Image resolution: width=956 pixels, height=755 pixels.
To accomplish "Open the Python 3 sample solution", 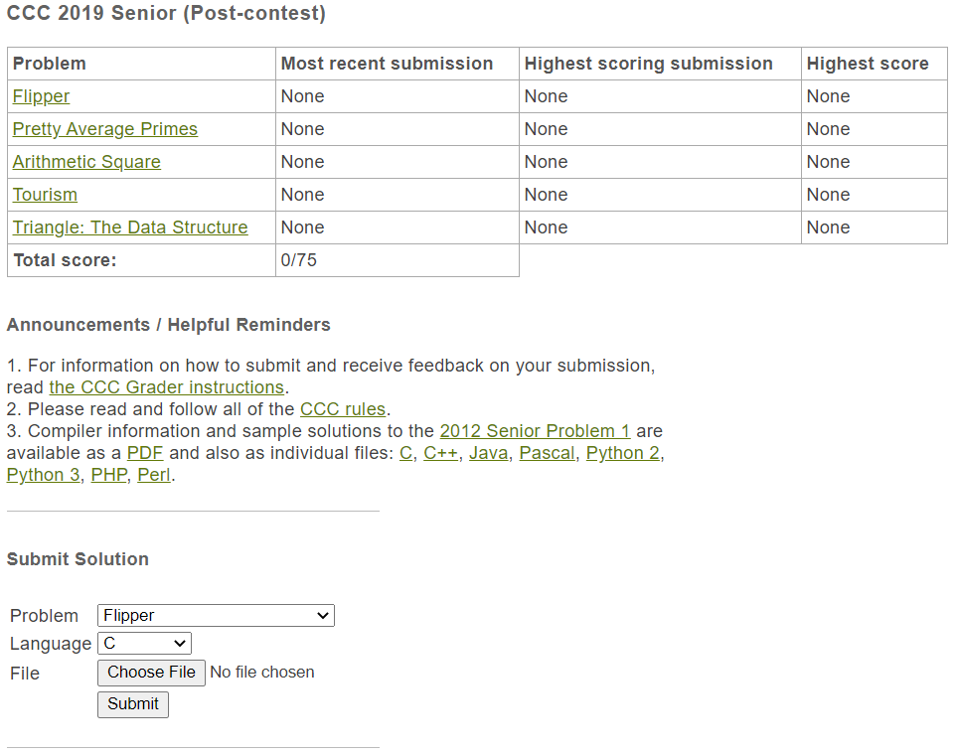I will 43,475.
